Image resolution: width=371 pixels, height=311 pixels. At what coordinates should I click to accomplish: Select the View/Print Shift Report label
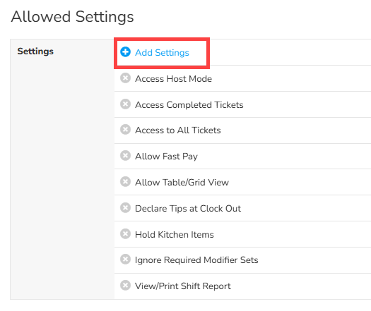[183, 286]
